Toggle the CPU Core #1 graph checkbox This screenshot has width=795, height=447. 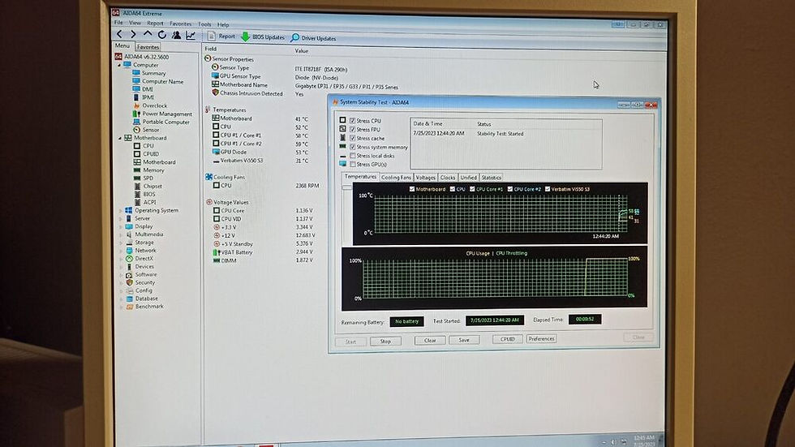tap(472, 189)
